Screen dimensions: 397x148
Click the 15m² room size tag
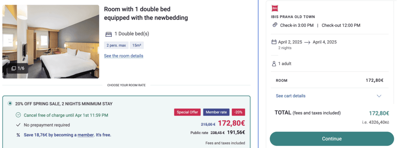[137, 46]
